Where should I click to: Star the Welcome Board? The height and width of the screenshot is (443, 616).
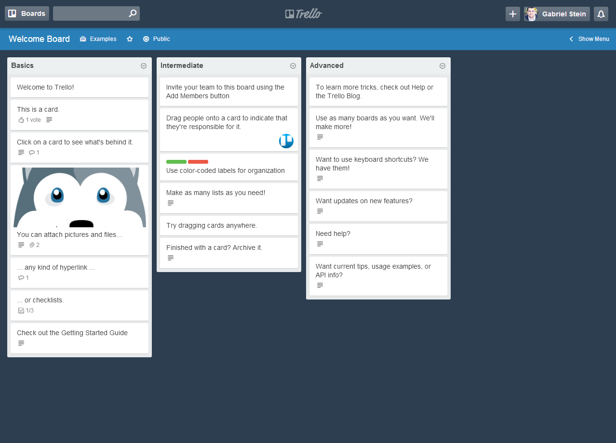tap(130, 39)
